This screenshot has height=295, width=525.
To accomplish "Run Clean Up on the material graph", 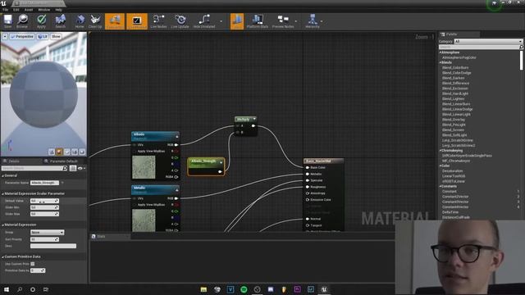I will click(x=95, y=21).
